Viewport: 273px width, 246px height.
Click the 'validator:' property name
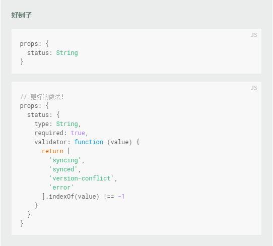52,142
